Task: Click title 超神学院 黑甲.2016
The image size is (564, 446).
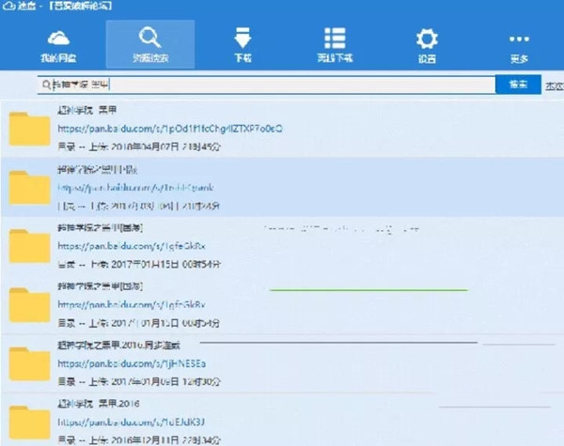Action: 99,404
